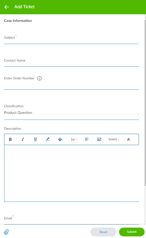
Task: Click the enlarge text formatting icon
Action: pyautogui.click(x=129, y=139)
